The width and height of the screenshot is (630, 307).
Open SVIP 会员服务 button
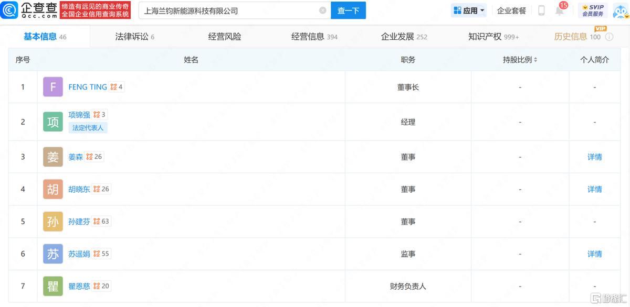pos(593,10)
